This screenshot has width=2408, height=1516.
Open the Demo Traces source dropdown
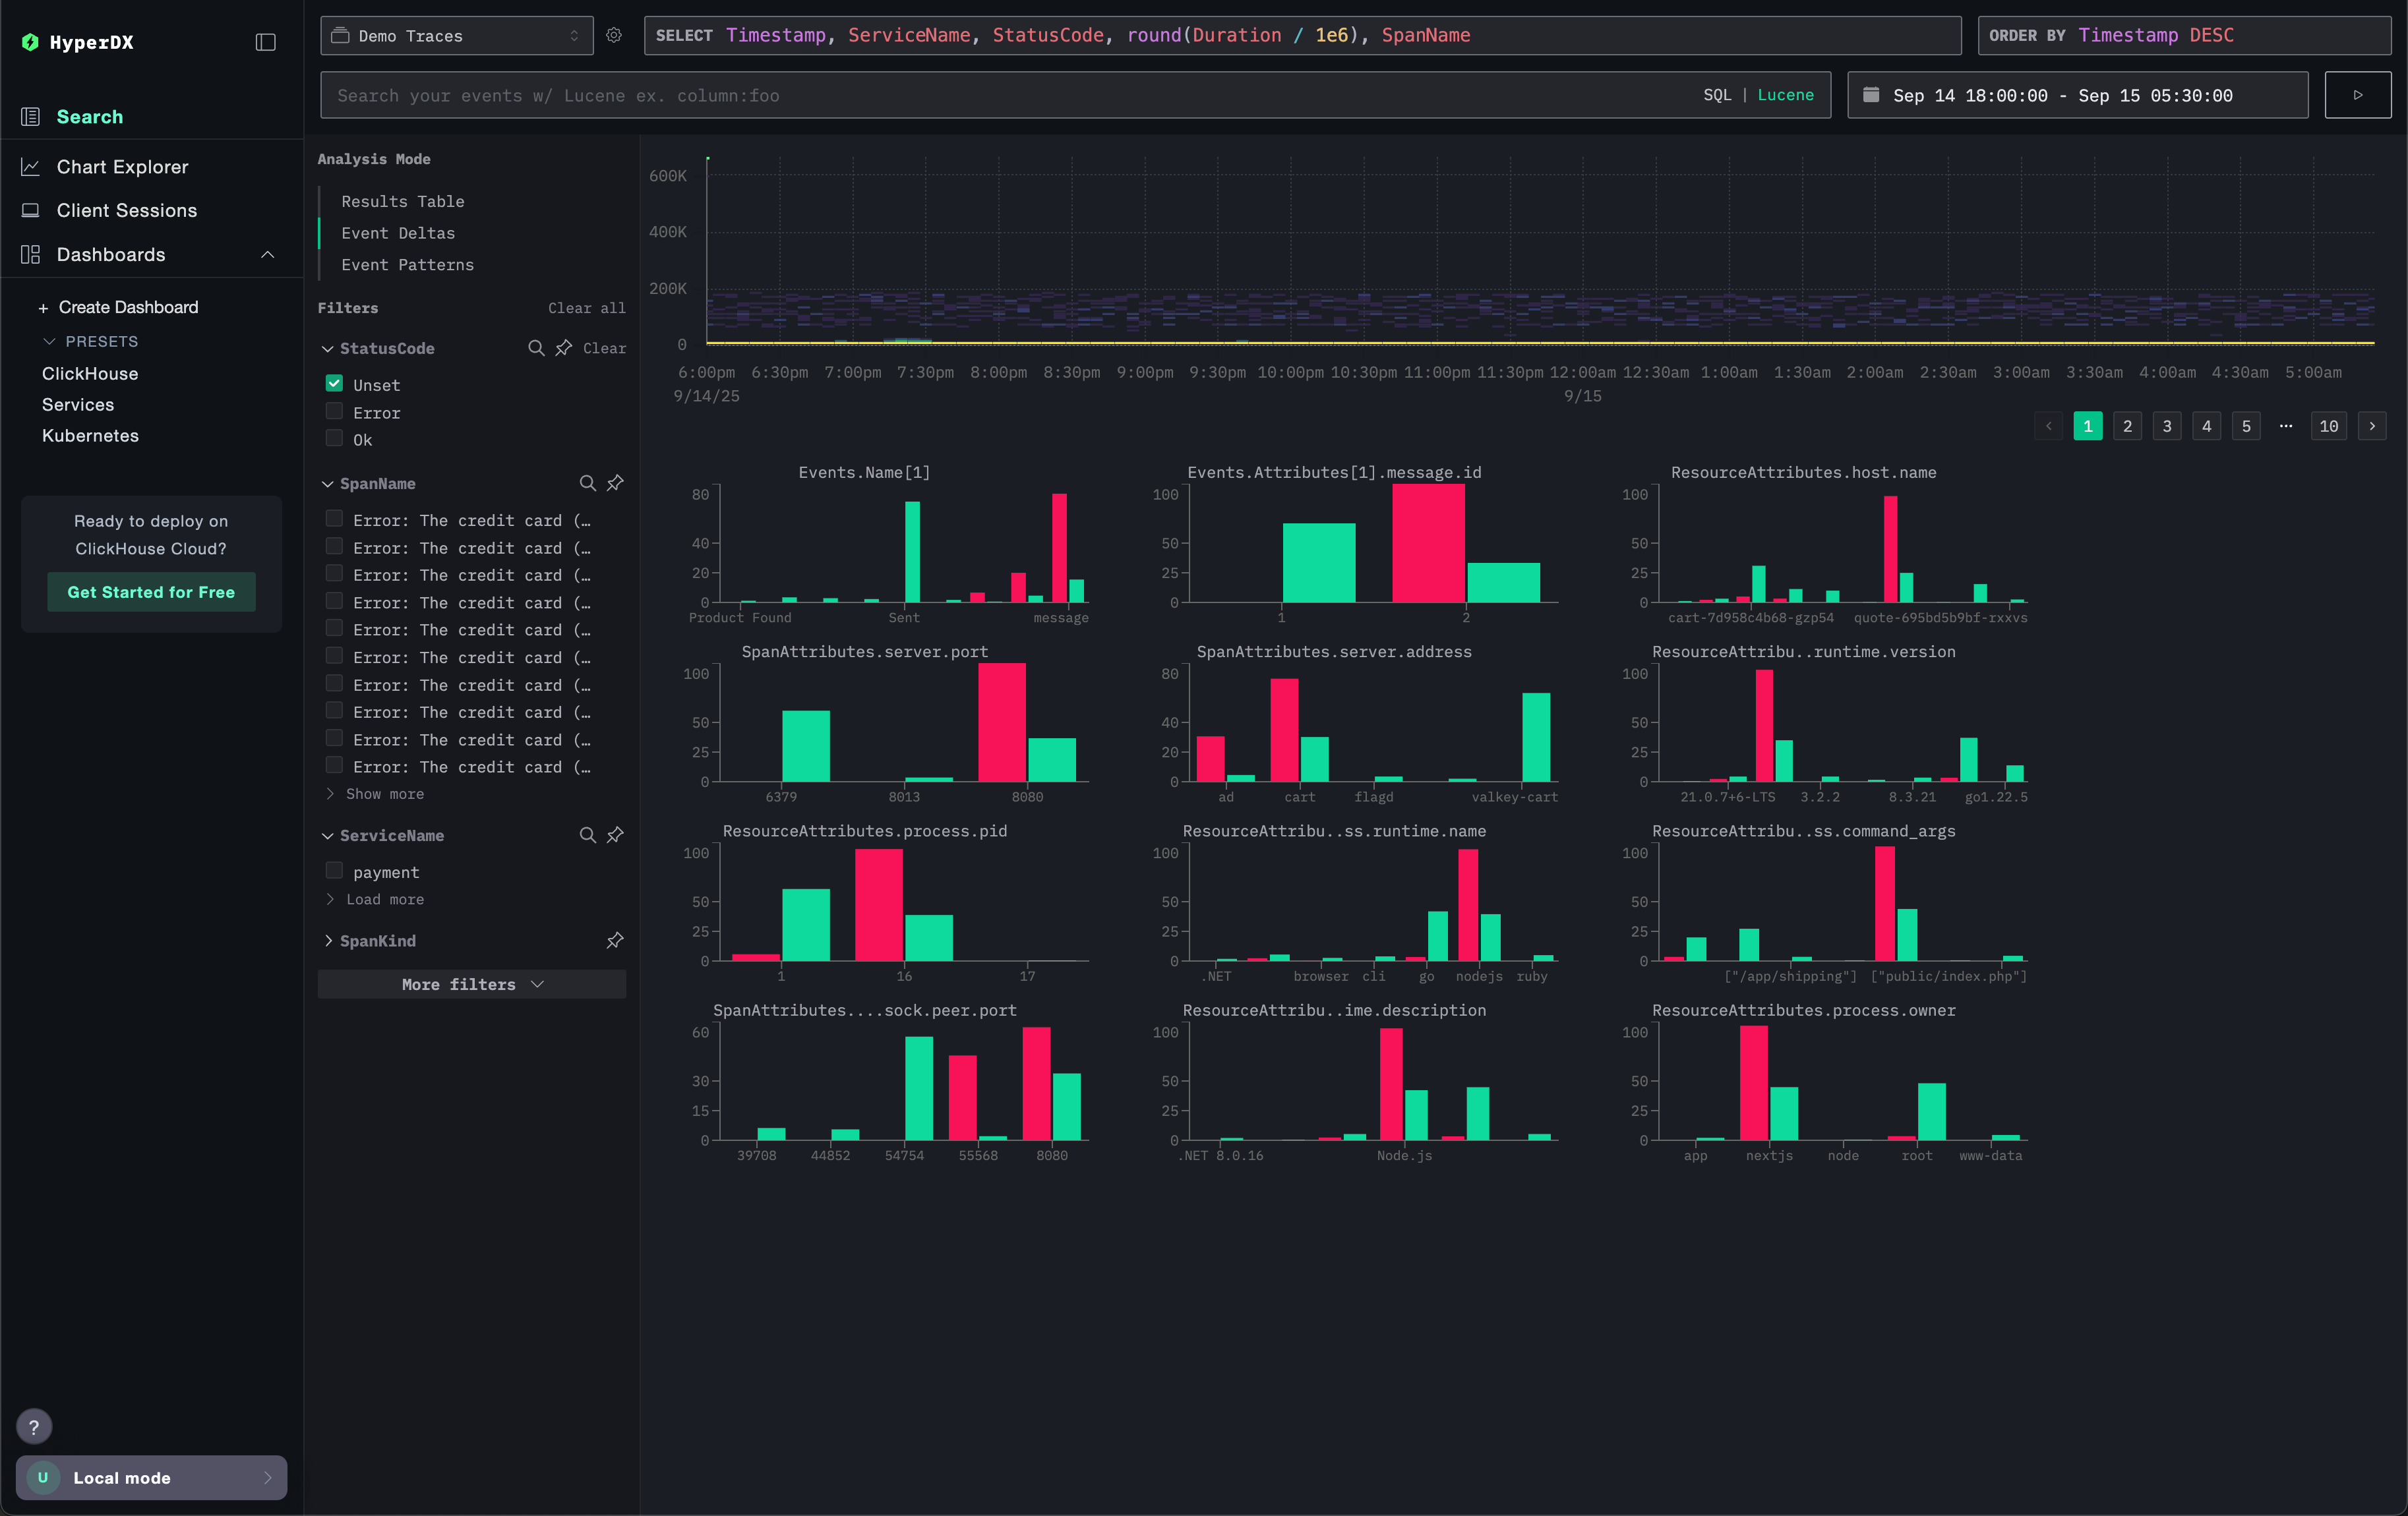click(x=456, y=35)
